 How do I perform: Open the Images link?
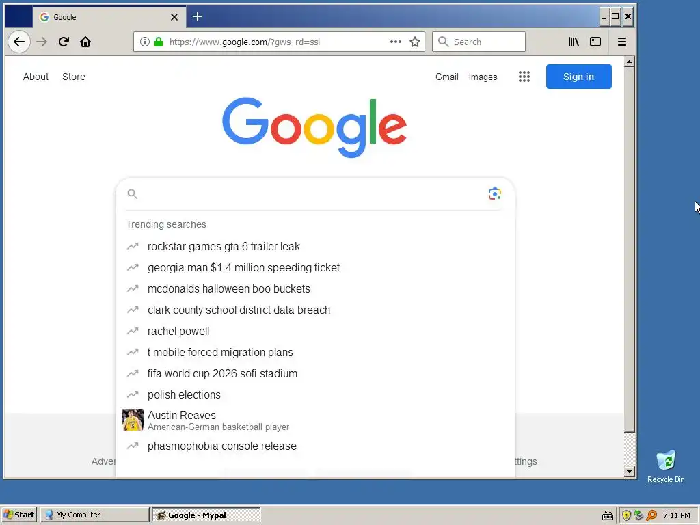coord(483,77)
